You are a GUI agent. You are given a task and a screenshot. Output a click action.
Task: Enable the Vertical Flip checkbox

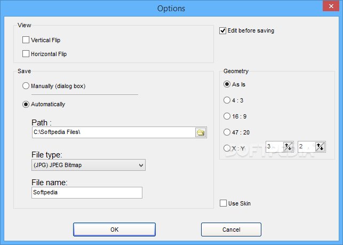point(26,40)
